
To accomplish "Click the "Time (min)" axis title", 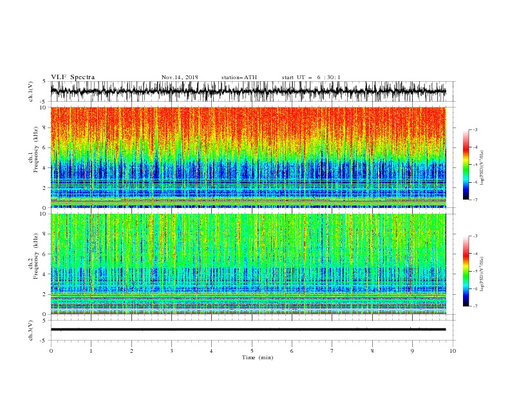I will click(x=258, y=357).
